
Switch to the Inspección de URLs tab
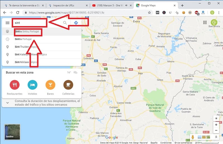68,6
